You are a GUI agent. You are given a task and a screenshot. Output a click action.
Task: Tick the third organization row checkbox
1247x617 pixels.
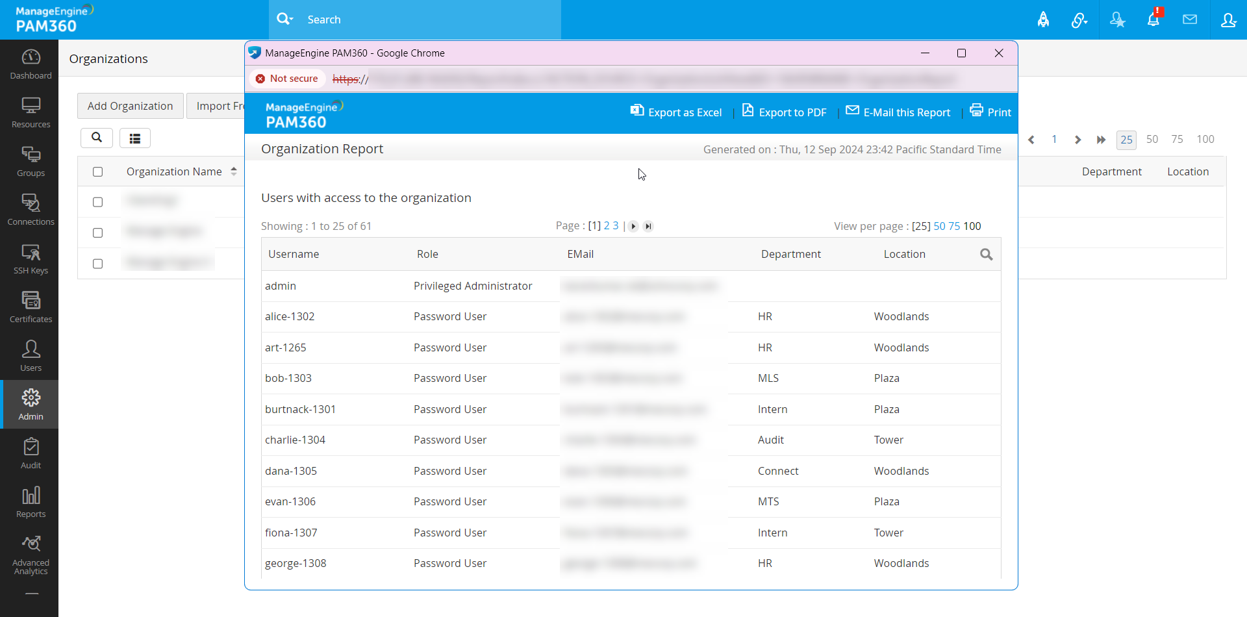tap(97, 264)
